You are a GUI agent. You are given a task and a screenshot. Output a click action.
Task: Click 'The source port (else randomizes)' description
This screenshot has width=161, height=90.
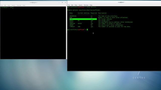pyautogui.click(x=111, y=25)
